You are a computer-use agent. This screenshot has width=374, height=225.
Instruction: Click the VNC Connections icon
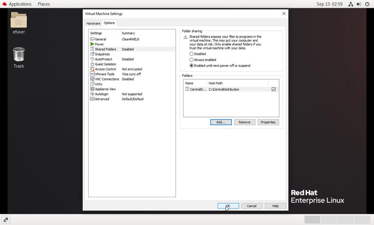pos(92,79)
